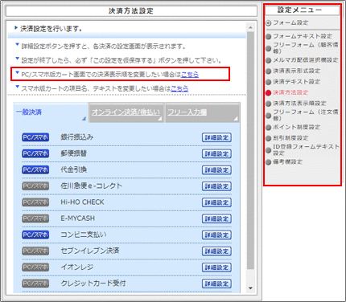Click the クレジットカード受付 payment name

[x=93, y=284]
